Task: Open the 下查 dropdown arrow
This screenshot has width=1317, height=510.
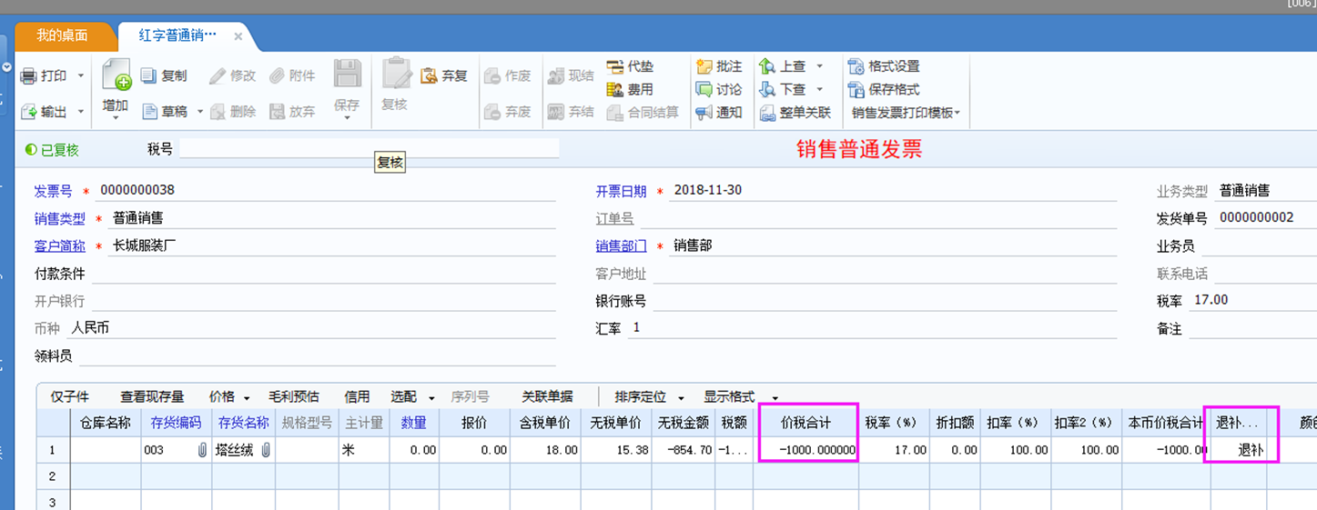Action: point(819,89)
